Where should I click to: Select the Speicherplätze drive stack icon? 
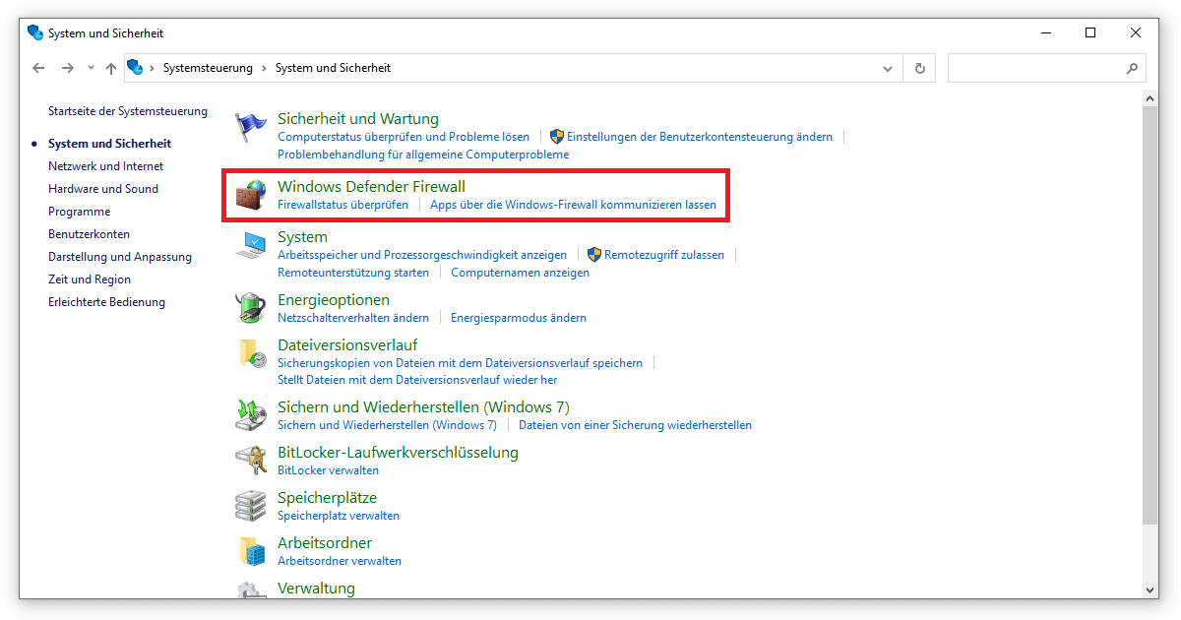point(252,505)
